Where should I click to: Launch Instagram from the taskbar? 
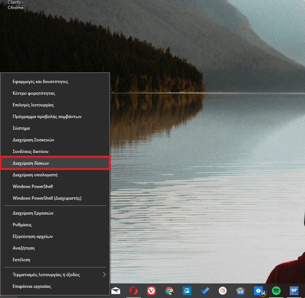click(x=223, y=291)
